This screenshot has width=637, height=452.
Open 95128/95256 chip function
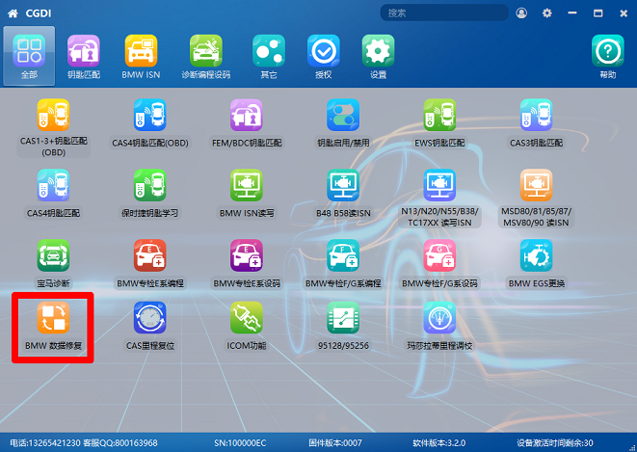(343, 326)
